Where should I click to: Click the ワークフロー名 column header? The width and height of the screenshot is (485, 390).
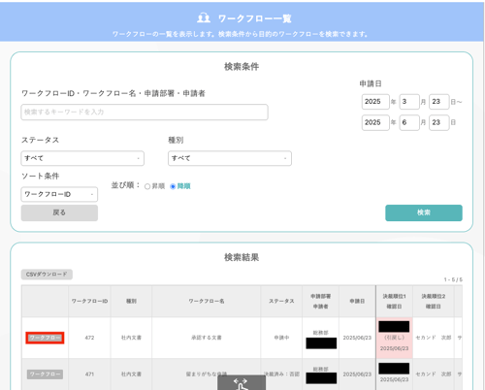click(x=207, y=301)
